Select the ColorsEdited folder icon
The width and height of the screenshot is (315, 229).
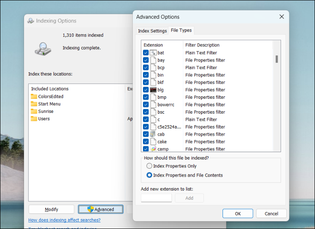34,97
